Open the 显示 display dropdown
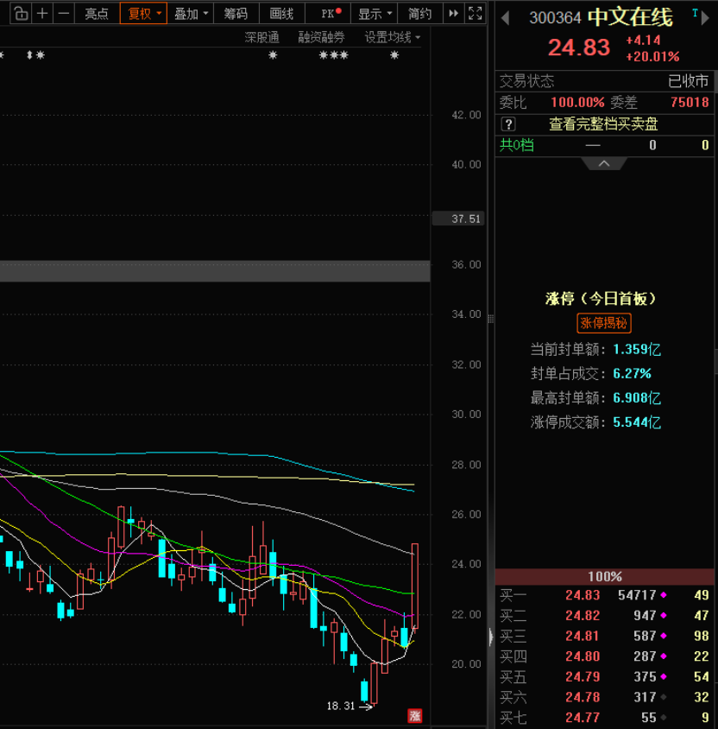 click(x=375, y=14)
